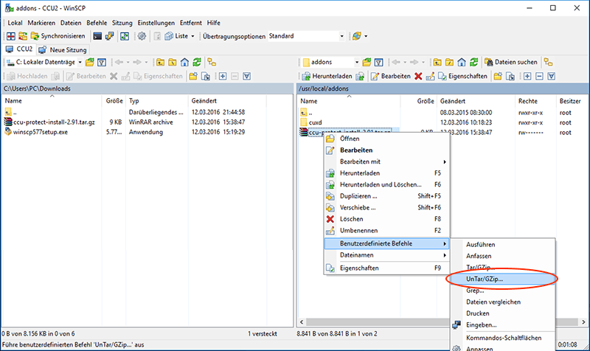Open session in PuTTY icon
This screenshot has width=590, height=351.
point(109,36)
